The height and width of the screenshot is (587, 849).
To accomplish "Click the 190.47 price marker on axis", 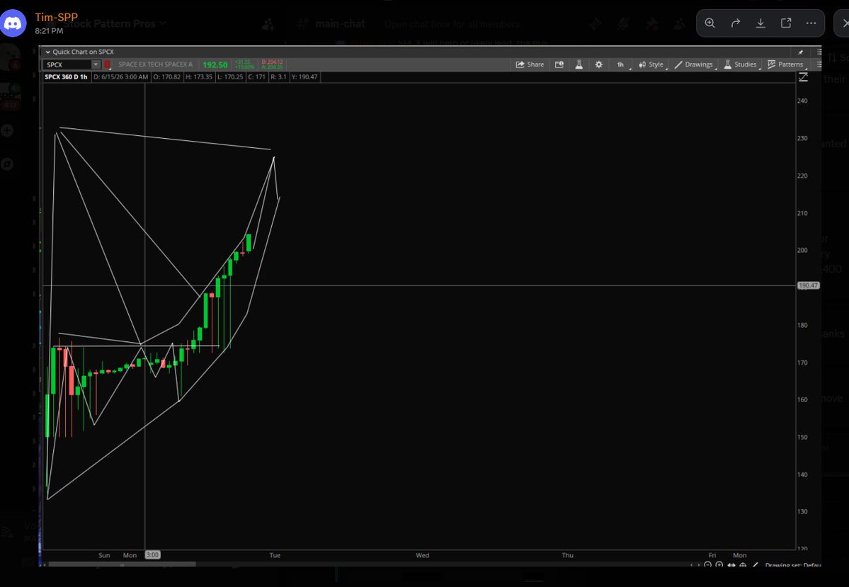I will [809, 285].
